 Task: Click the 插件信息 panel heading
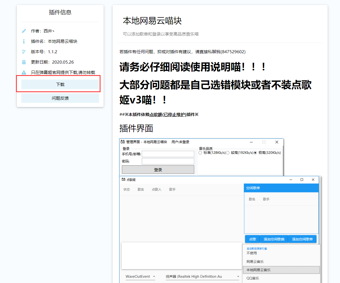click(x=60, y=12)
